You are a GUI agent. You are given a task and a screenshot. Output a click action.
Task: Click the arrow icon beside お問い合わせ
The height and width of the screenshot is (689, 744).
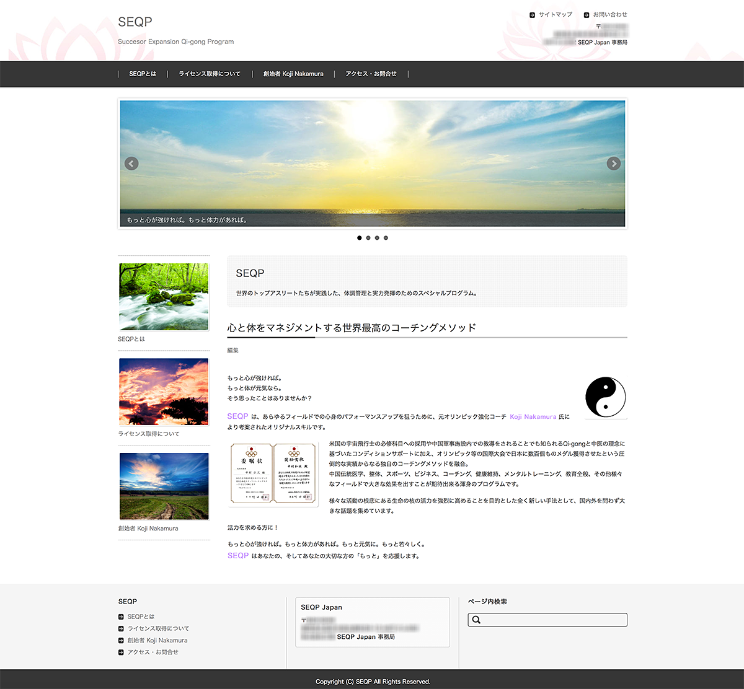(x=587, y=15)
